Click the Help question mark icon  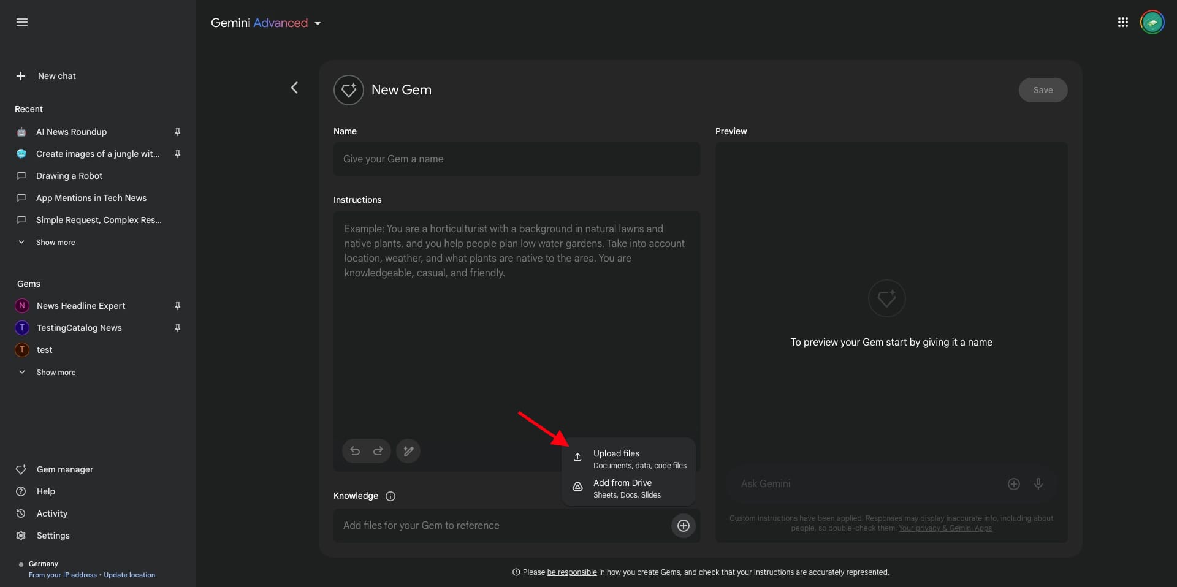click(x=21, y=491)
